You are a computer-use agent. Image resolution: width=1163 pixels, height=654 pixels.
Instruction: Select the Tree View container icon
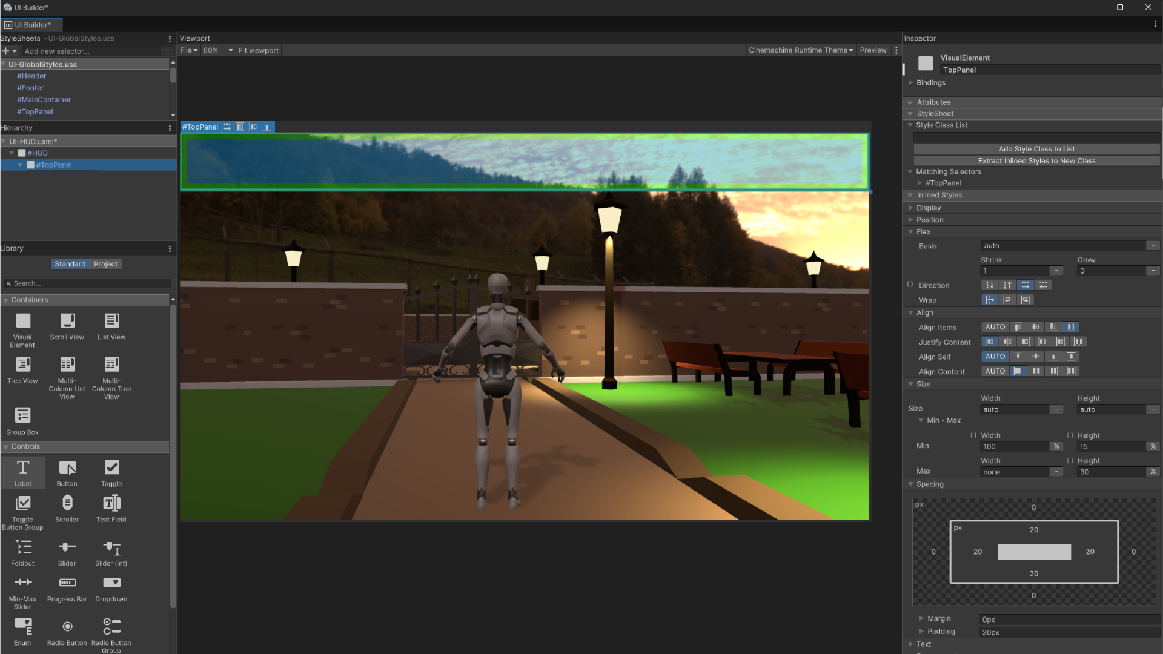pos(22,365)
